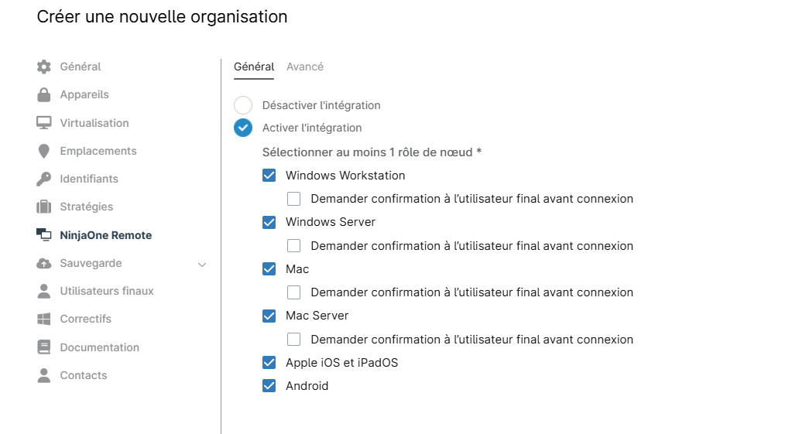
Task: Click the cloud upload icon beside Sauvegarde
Action: 44,263
